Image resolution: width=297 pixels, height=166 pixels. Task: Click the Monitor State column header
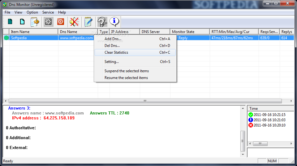coord(190,32)
